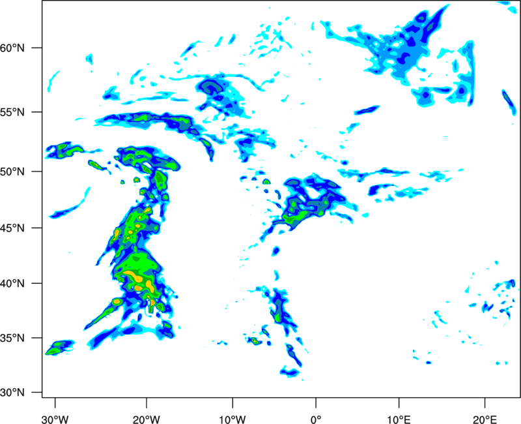Click the 0° longitude label

point(316,419)
